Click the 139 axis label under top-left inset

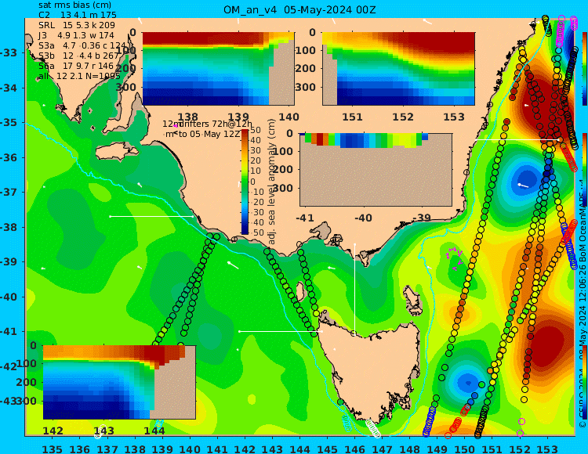[x=238, y=117]
